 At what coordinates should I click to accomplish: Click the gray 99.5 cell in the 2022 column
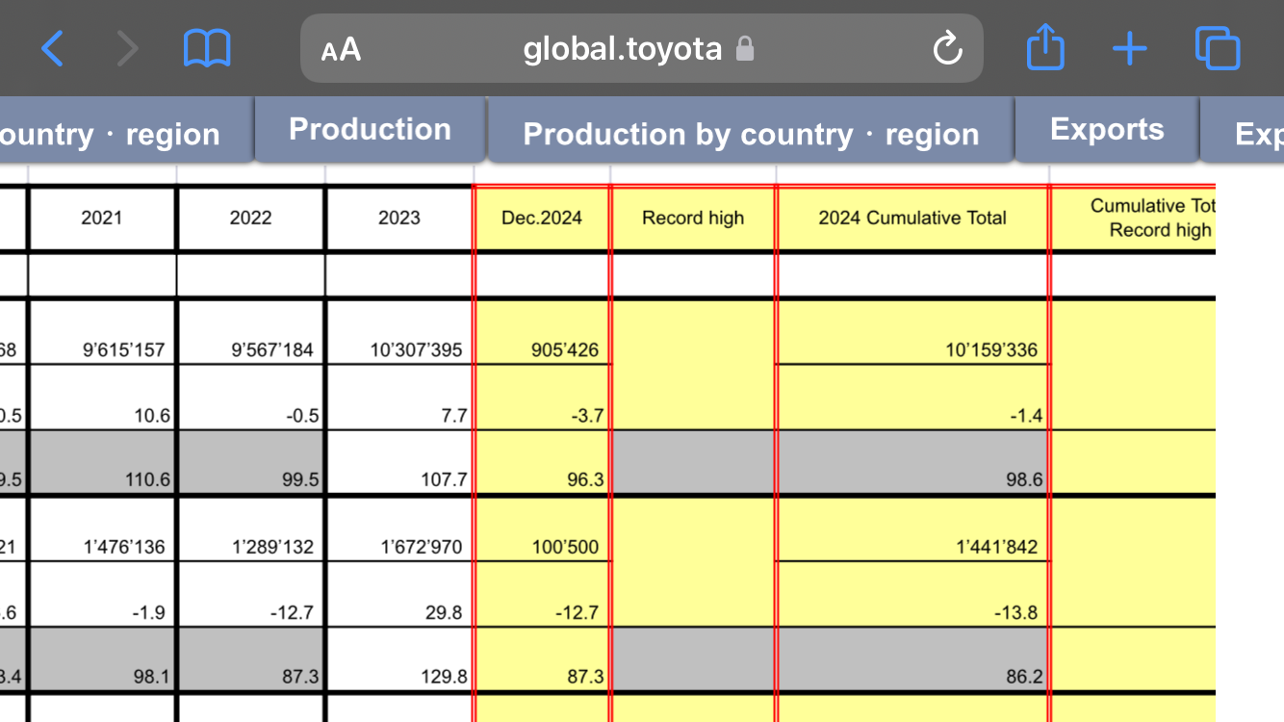pyautogui.click(x=250, y=462)
